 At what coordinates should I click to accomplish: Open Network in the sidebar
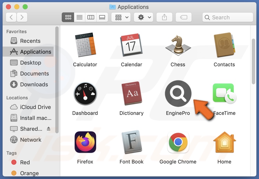click(x=28, y=140)
